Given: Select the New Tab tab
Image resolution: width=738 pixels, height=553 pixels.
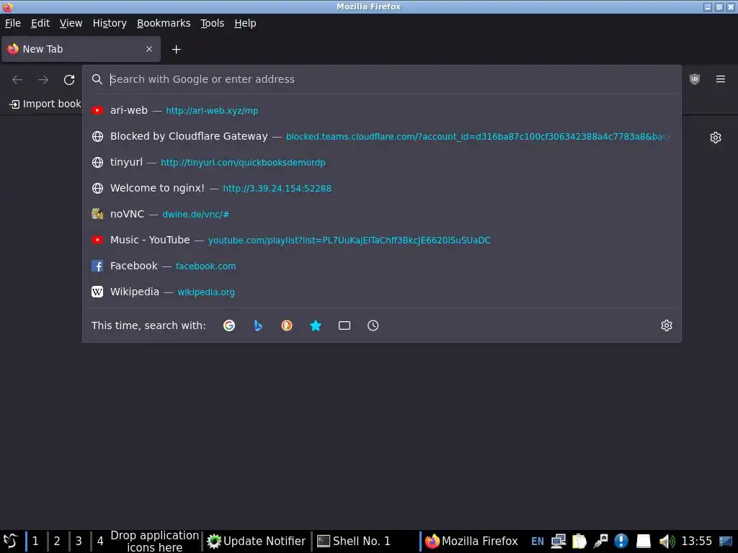Looking at the screenshot, I should point(81,49).
